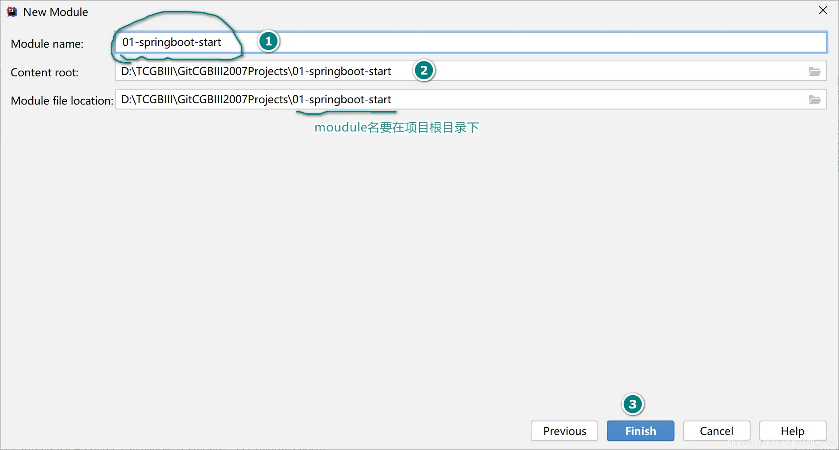This screenshot has height=450, width=839.
Task: Close the New Module dialog window
Action: (823, 10)
